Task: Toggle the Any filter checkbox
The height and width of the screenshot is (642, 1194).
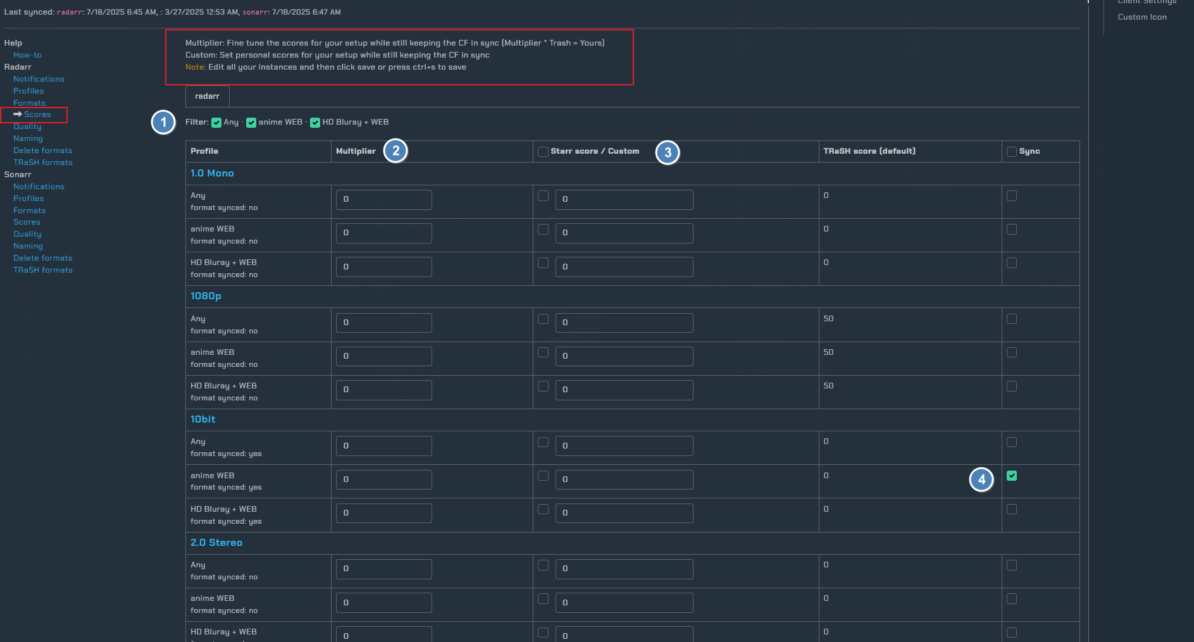Action: point(216,123)
